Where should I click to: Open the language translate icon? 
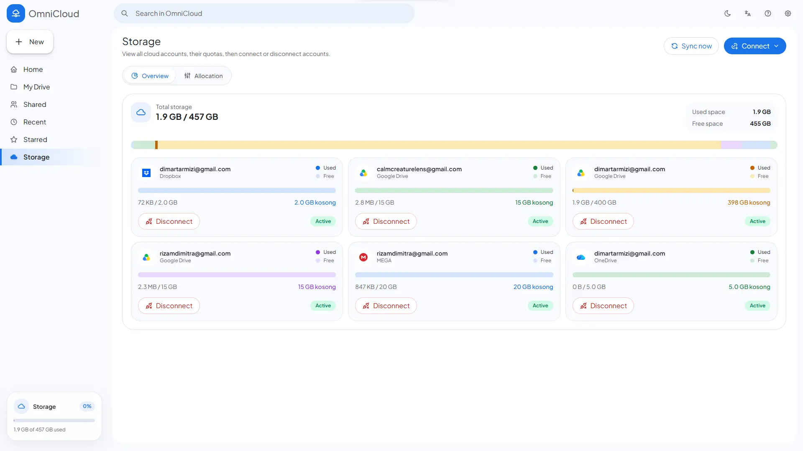(748, 13)
